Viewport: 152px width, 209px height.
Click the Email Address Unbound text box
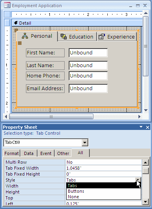click(x=88, y=89)
